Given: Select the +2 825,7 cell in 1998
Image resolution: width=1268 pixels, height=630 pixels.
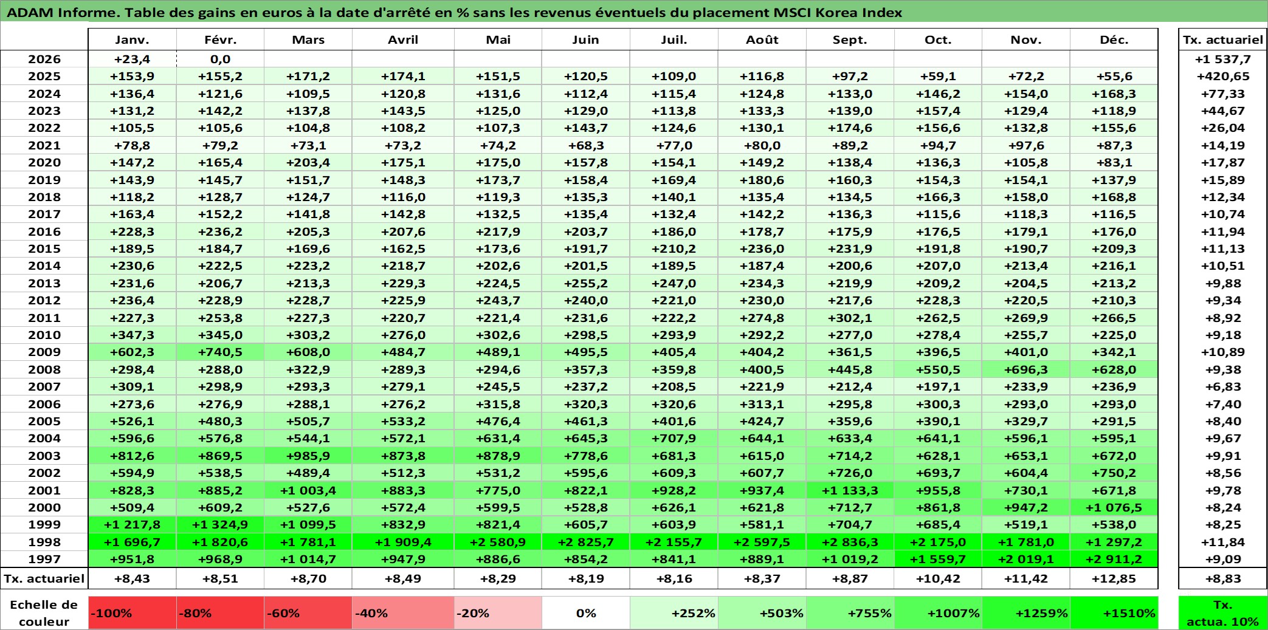Looking at the screenshot, I should click(586, 542).
